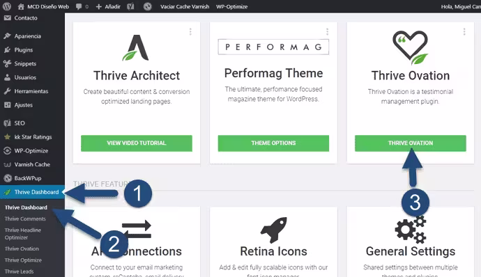Click the Usuarios person icon

pos(8,77)
